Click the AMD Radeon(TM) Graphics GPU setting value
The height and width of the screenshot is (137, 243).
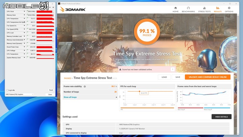click(129, 125)
